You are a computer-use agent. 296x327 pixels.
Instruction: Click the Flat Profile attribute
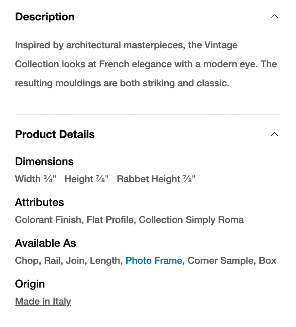coord(110,220)
